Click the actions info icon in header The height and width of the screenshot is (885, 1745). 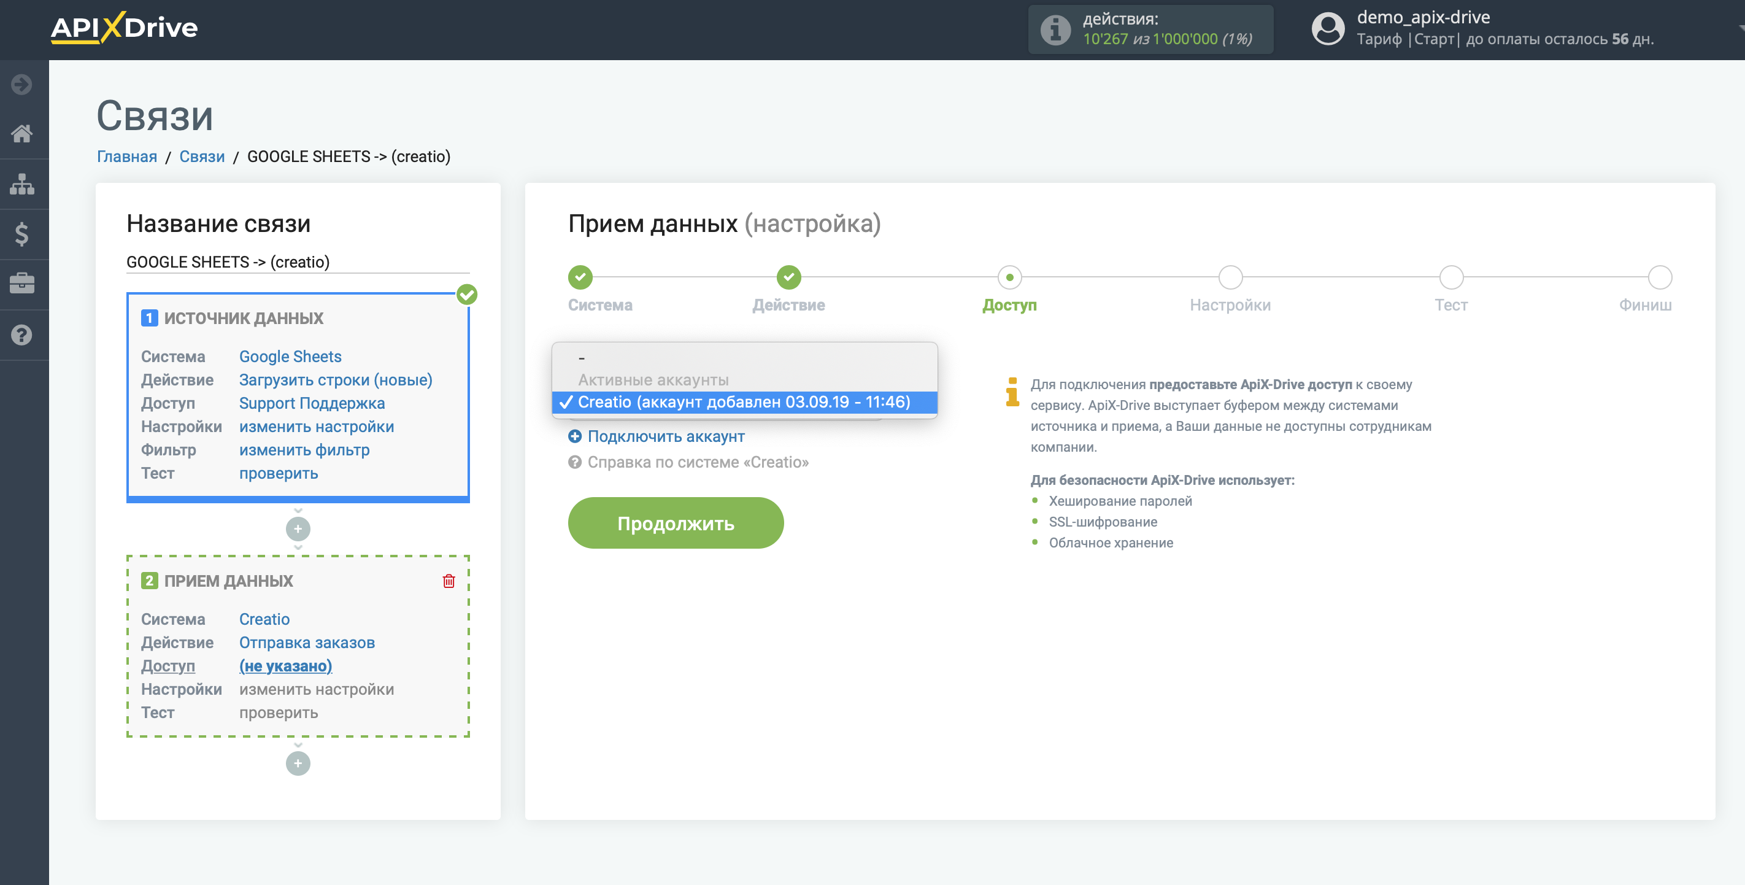click(x=1055, y=29)
